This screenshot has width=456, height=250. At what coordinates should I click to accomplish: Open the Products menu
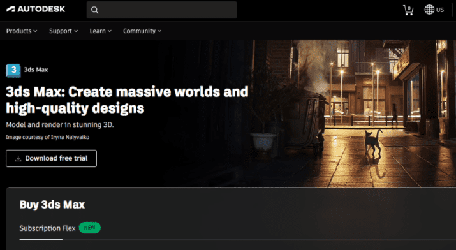tap(22, 31)
